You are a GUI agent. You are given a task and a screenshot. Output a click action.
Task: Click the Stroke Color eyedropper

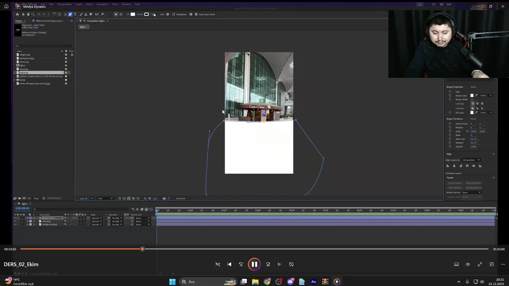click(x=476, y=95)
